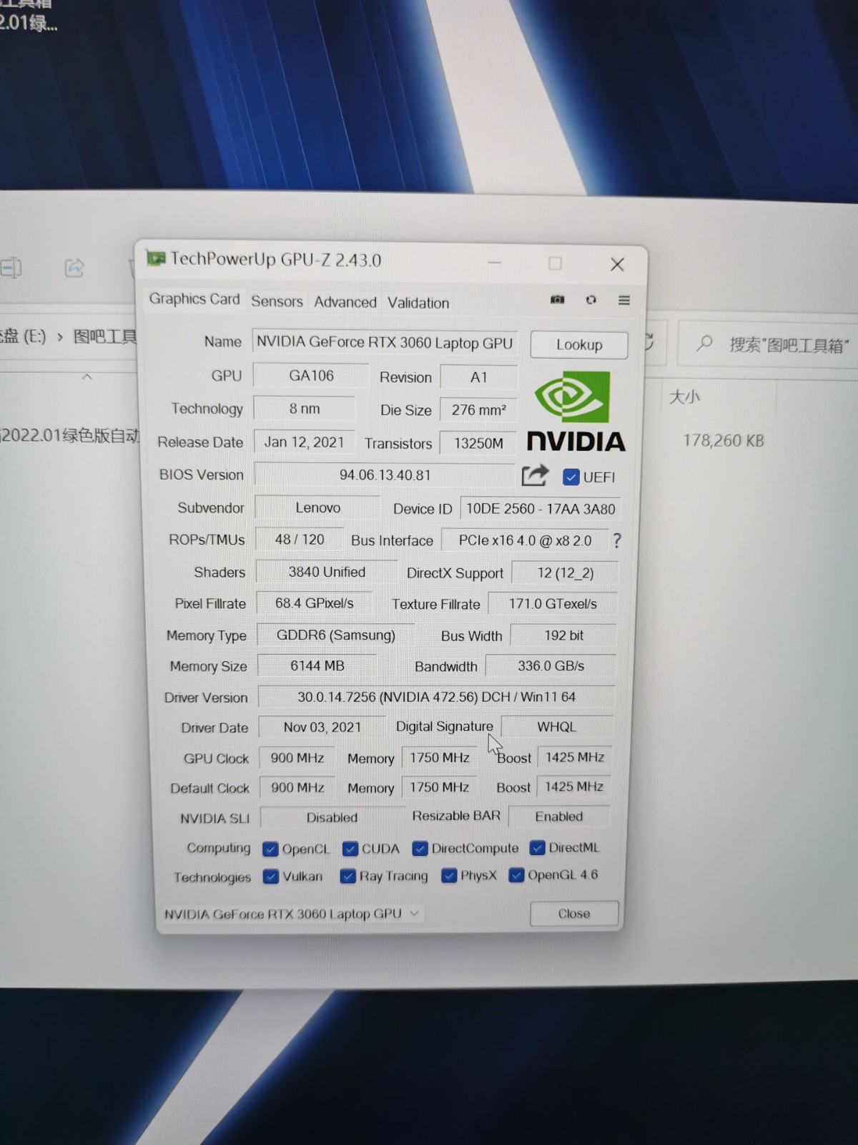This screenshot has width=858, height=1145.
Task: Click the Memory Type field GDDR6 (Samsung)
Action: click(335, 635)
